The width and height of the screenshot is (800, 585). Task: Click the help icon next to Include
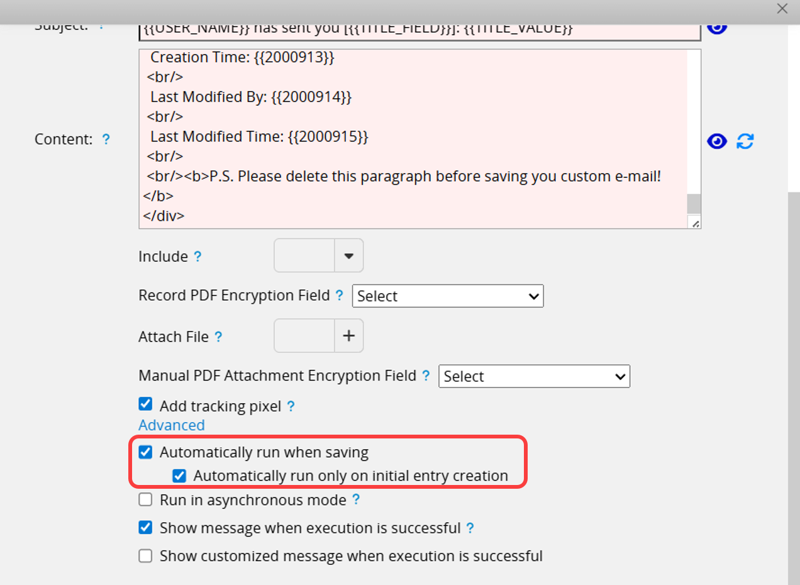click(197, 257)
